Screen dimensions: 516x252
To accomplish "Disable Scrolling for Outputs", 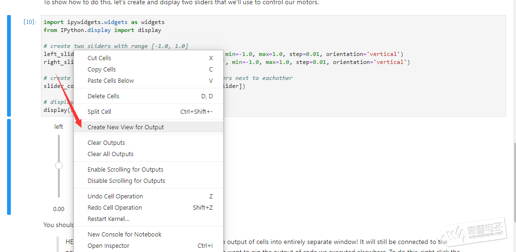I will click(126, 181).
